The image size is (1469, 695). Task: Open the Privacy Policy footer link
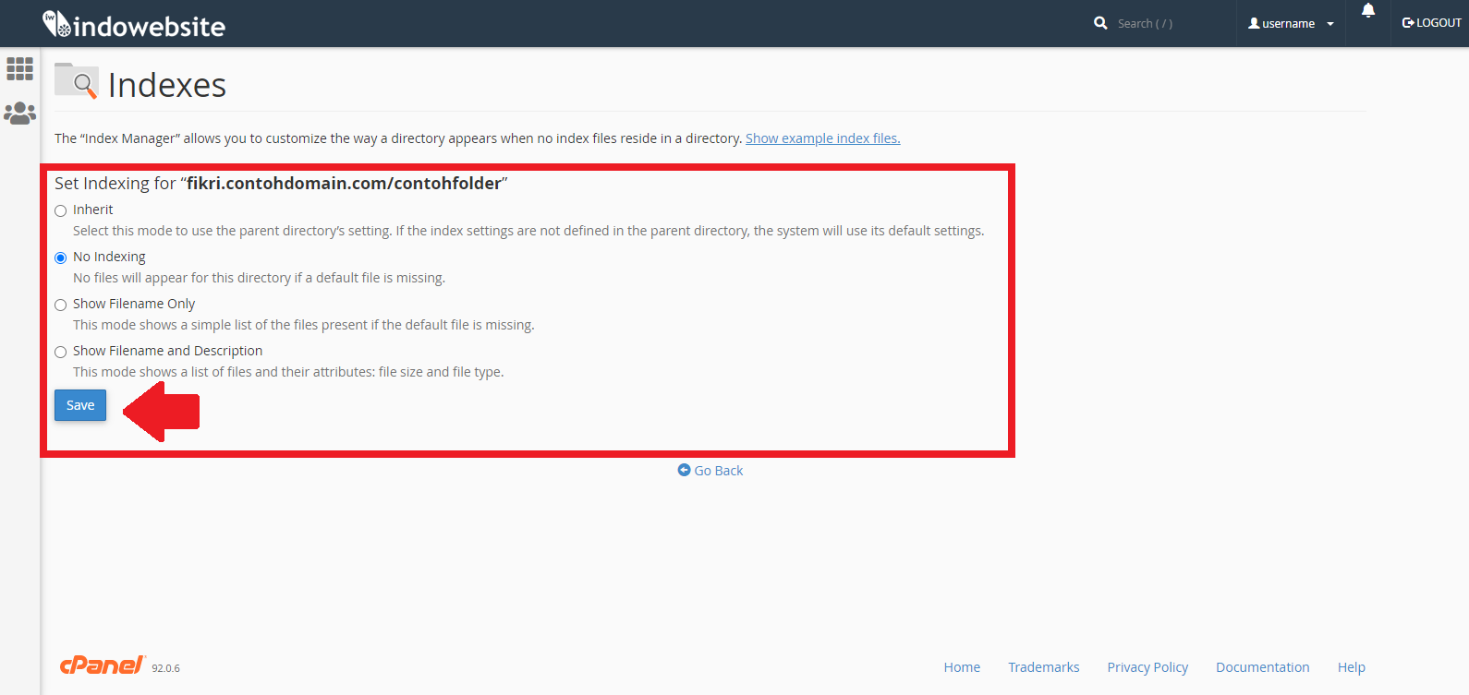[1147, 667]
